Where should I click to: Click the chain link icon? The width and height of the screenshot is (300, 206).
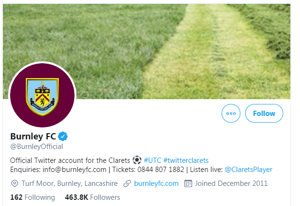[x=127, y=183]
